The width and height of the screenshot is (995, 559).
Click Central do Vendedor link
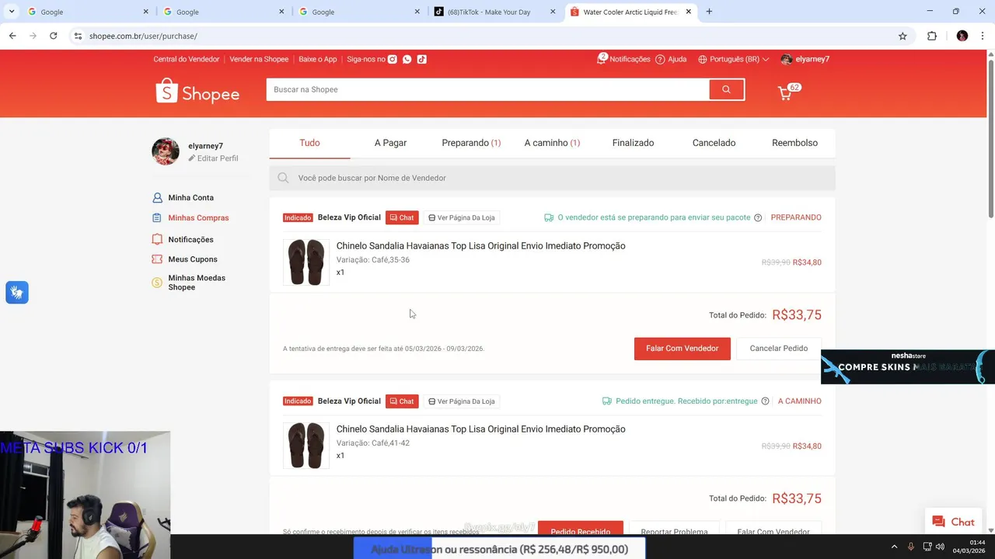187,59
